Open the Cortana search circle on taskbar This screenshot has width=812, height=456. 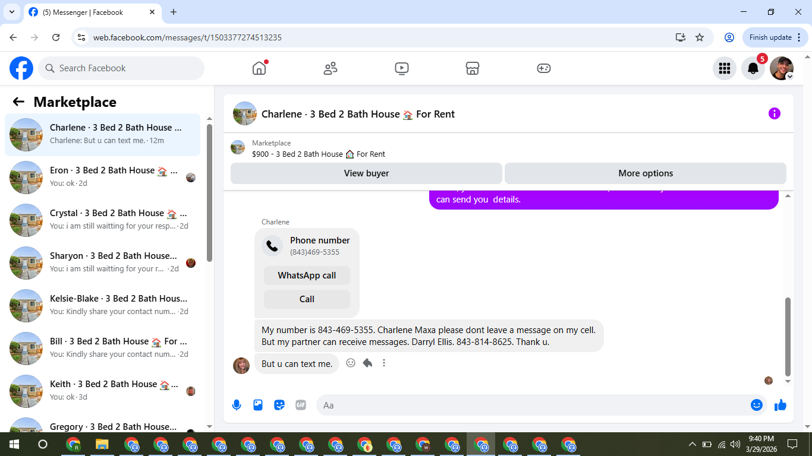click(x=43, y=444)
